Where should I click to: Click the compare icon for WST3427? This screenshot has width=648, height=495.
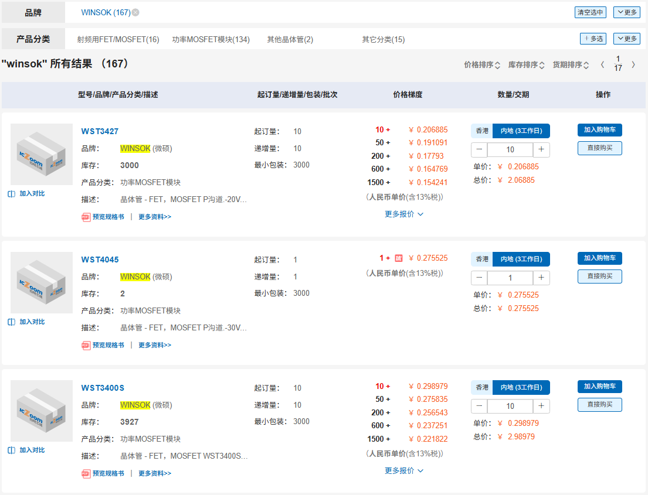(x=12, y=194)
